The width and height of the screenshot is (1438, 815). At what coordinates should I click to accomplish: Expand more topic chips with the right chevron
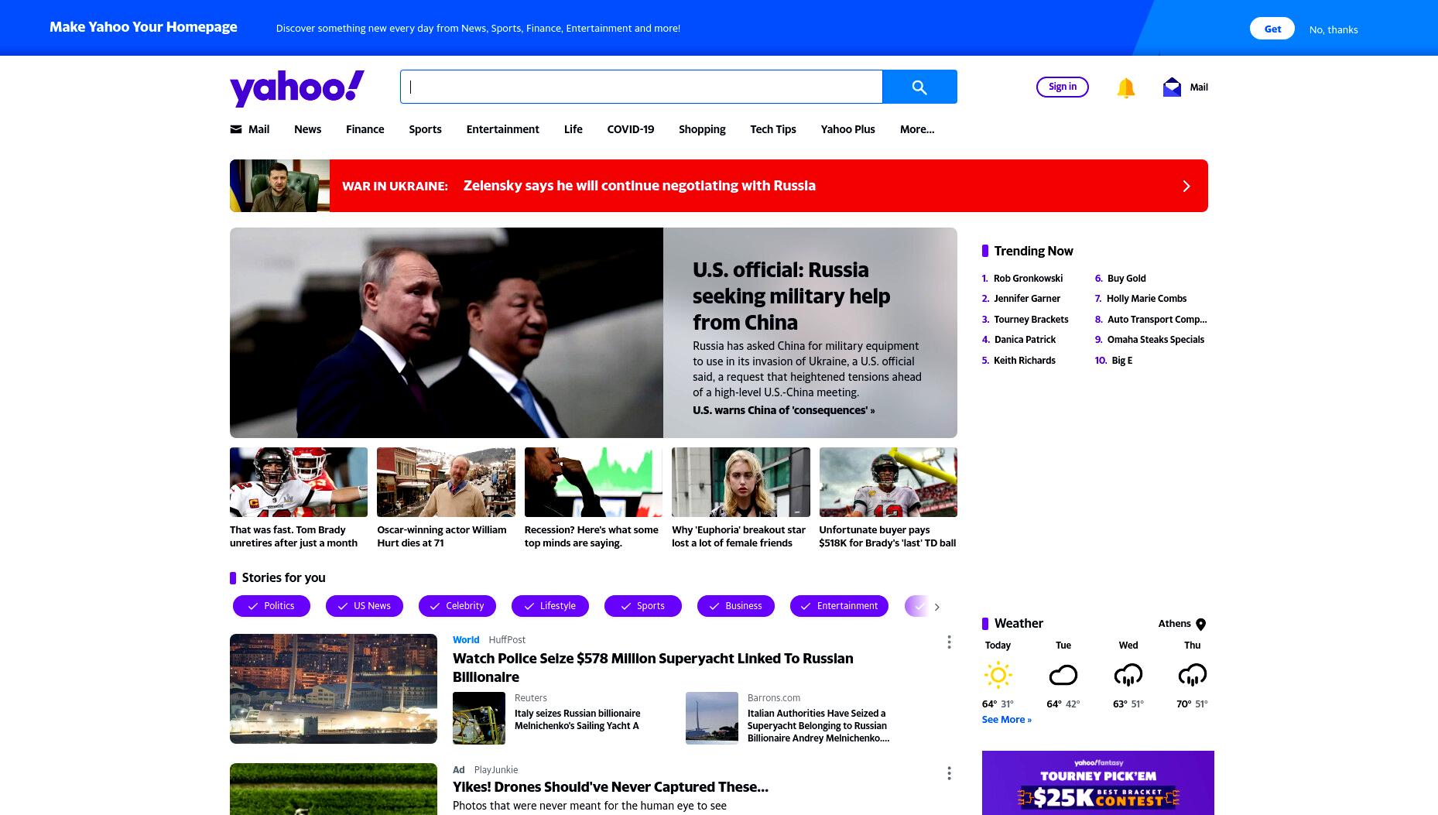point(937,607)
